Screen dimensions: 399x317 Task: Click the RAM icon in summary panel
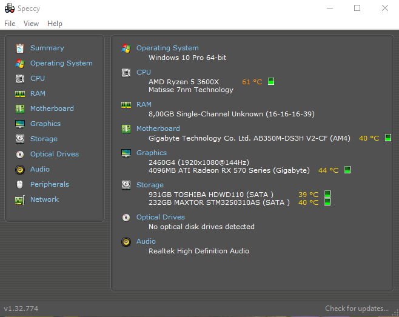[x=126, y=105]
